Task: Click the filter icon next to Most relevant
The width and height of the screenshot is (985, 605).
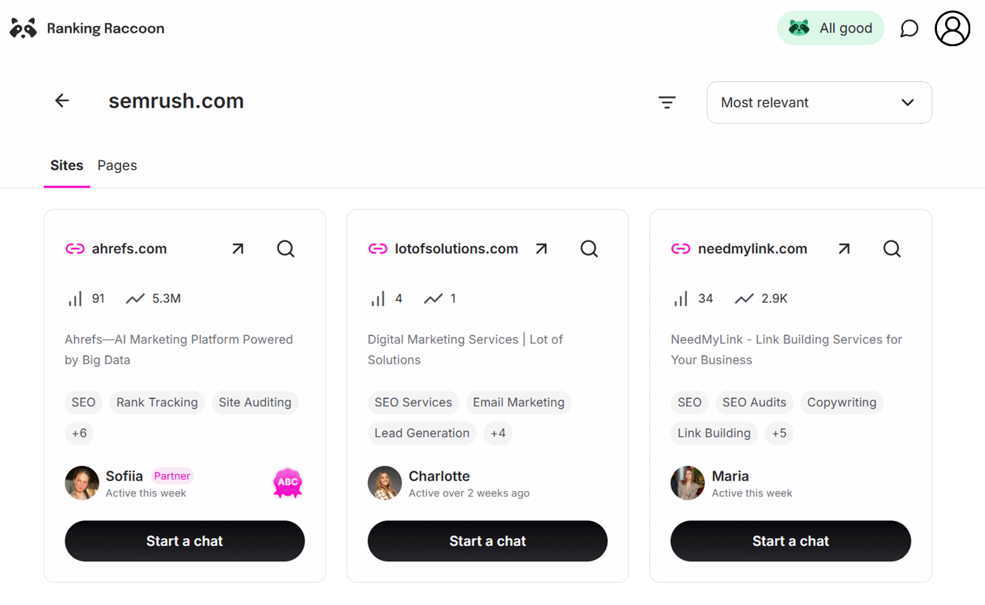Action: click(x=667, y=102)
